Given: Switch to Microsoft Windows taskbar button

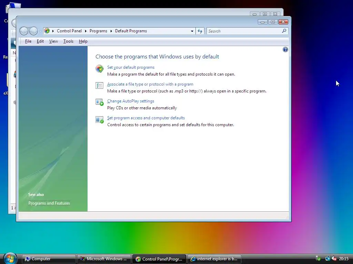Looking at the screenshot, I should pos(104,259).
